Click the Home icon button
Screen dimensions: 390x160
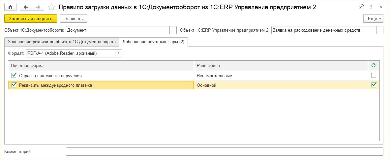10,7
